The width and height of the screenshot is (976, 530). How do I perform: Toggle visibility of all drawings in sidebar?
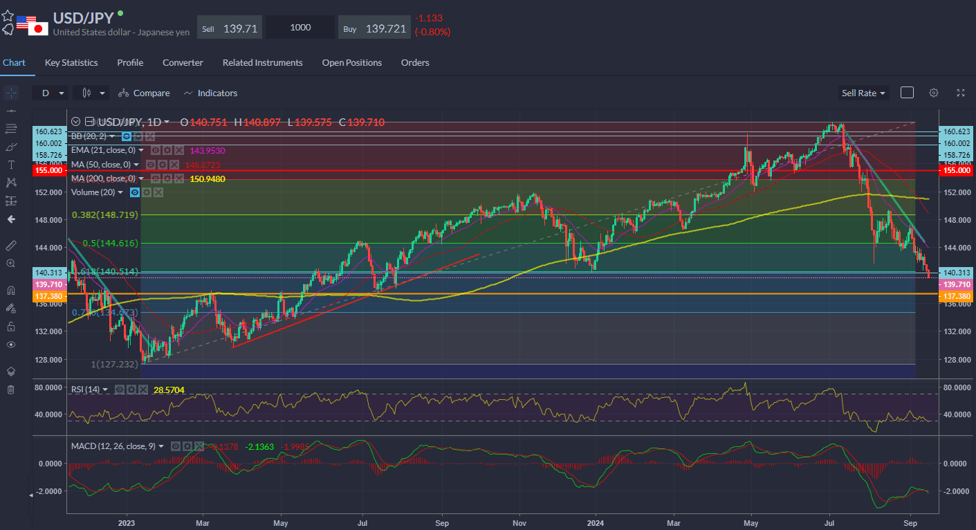10,345
